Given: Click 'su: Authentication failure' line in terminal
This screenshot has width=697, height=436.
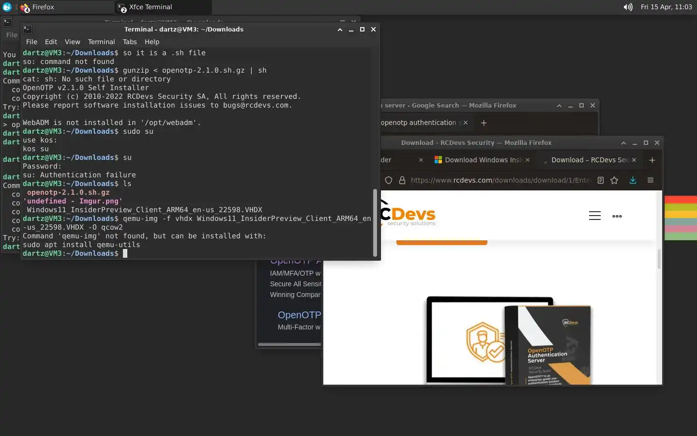Looking at the screenshot, I should click(x=79, y=175).
